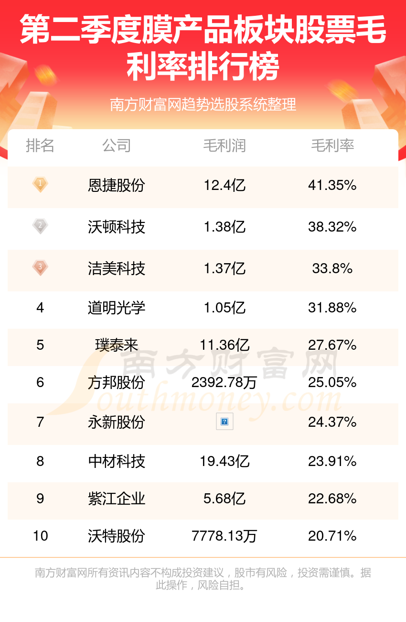Click the bronze rank 3 medal icon
406x622 pixels.
40,267
